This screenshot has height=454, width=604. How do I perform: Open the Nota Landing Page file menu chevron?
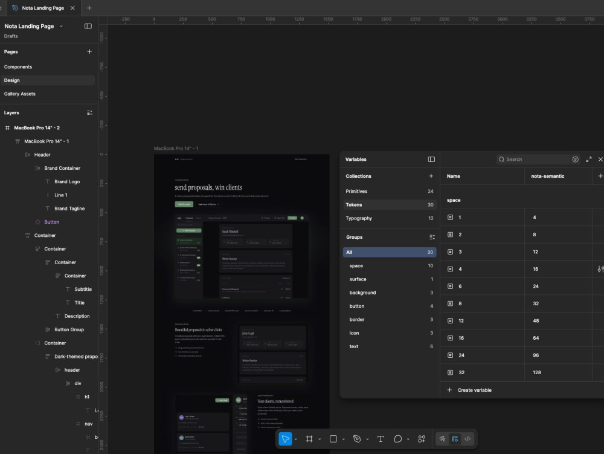(x=61, y=26)
